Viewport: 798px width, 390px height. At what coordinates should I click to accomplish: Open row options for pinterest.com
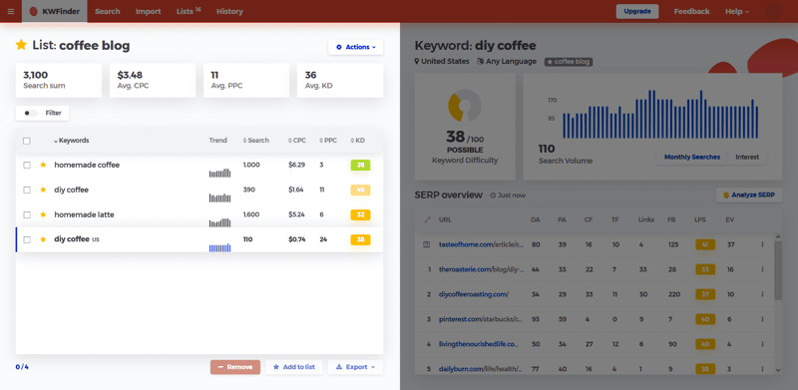click(x=762, y=319)
